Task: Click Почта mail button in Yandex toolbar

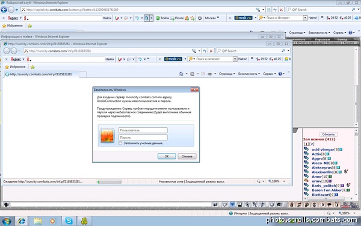Action: (177, 18)
